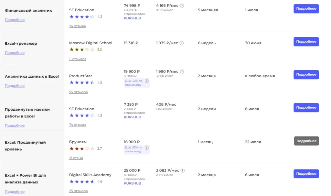Click help icon next to 4 166 ₽/мес

coord(182,6)
